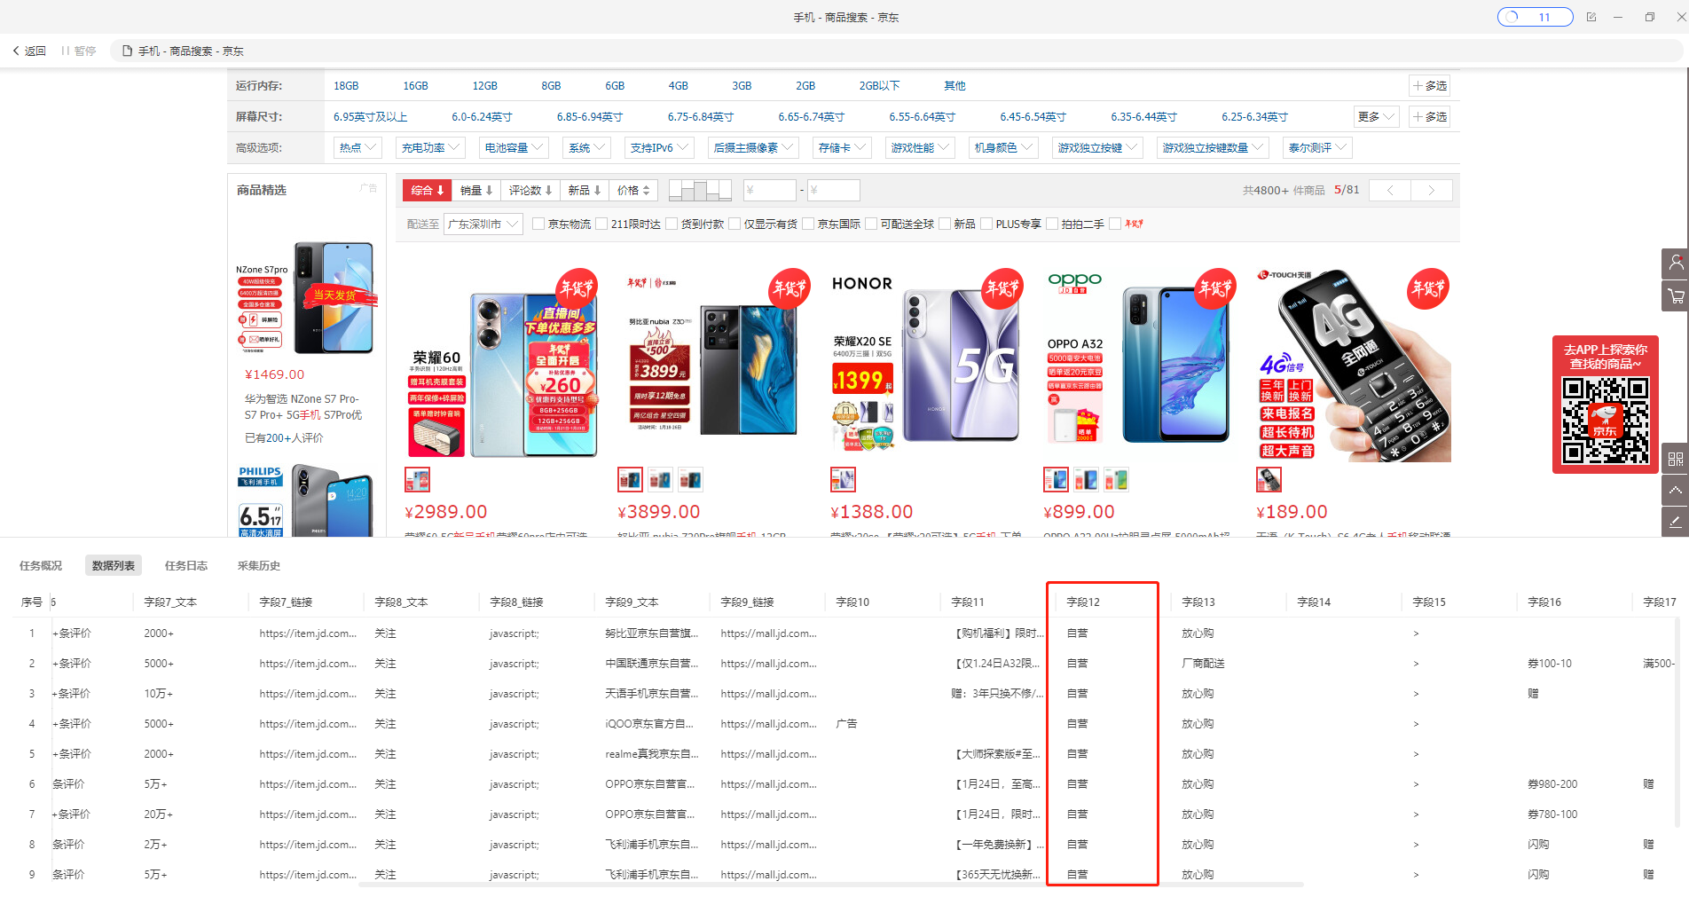This screenshot has height=897, width=1689.
Task: Switch to the 任务概况 tab
Action: 41,566
